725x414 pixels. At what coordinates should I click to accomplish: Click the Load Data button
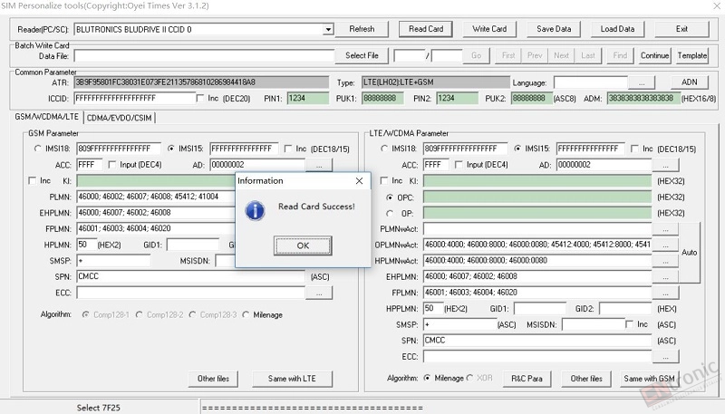click(x=617, y=29)
